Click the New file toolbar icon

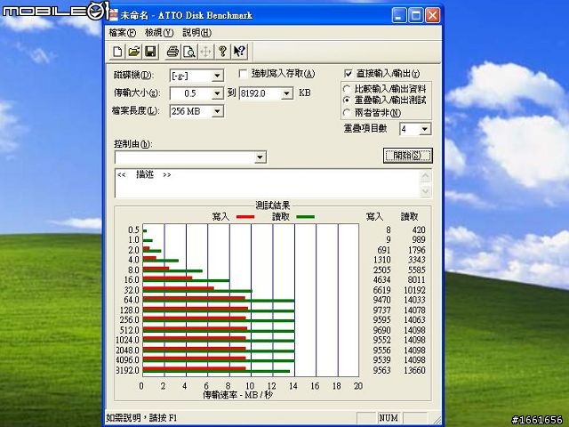tap(117, 52)
